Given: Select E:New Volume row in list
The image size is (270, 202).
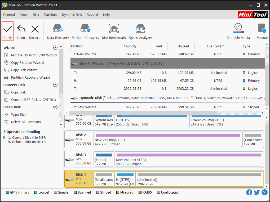Looking at the screenshot, I should coord(167,54).
